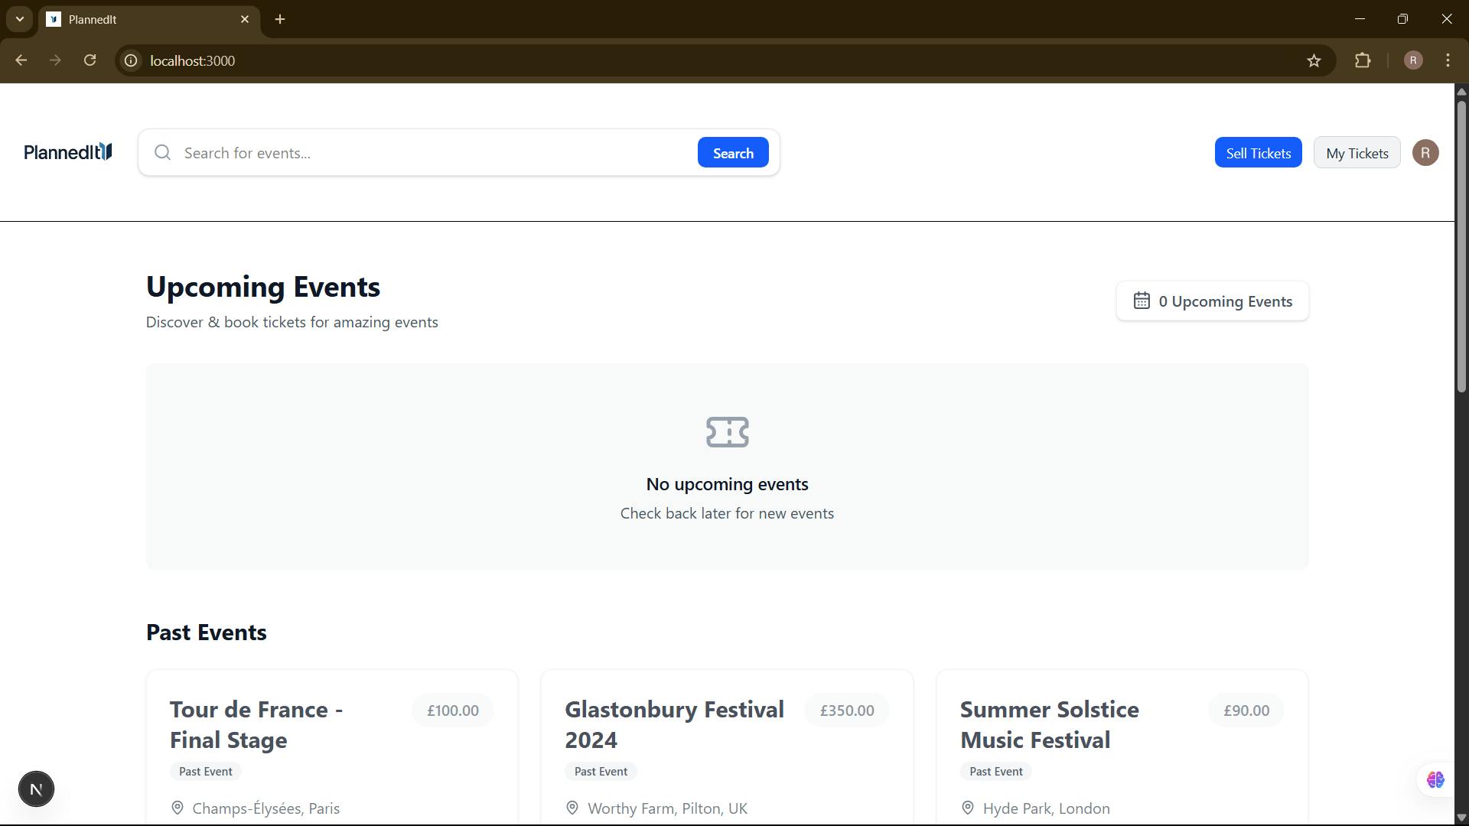Open the Chrome profile avatar menu
Image resolution: width=1469 pixels, height=826 pixels.
coord(1412,60)
